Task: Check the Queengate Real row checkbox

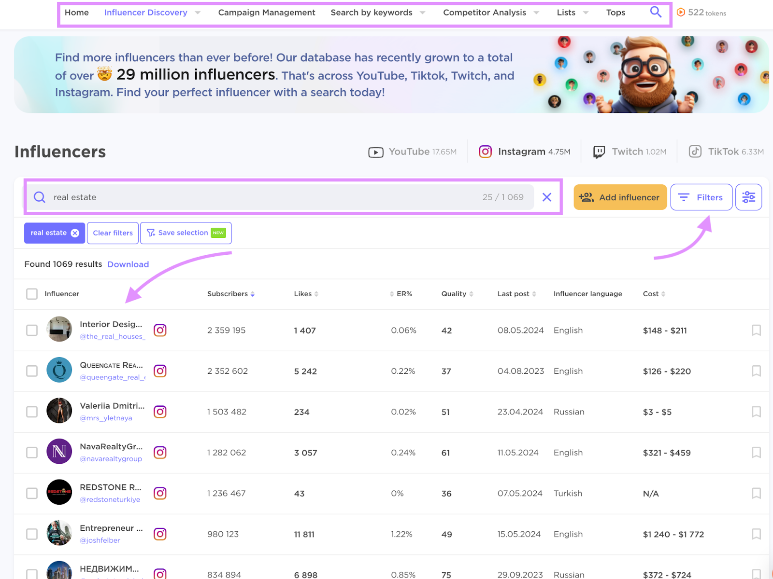Action: [32, 371]
